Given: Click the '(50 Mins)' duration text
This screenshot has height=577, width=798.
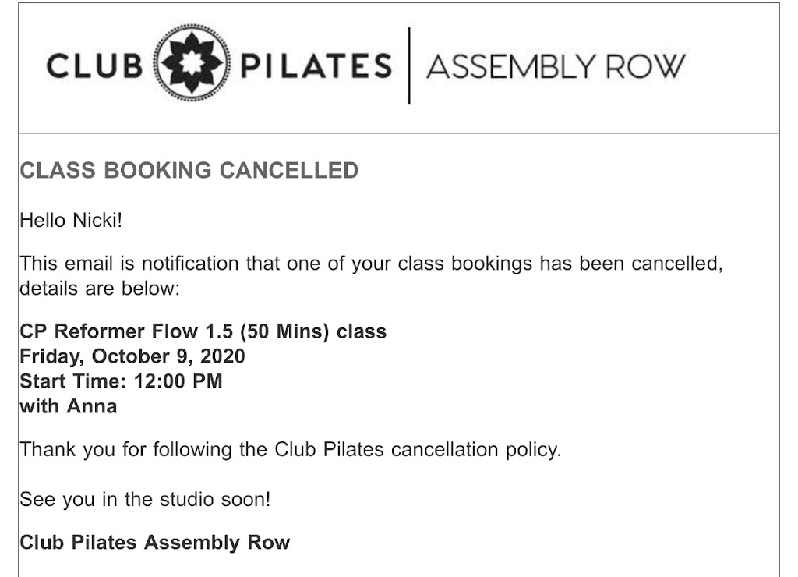Looking at the screenshot, I should (x=285, y=331).
